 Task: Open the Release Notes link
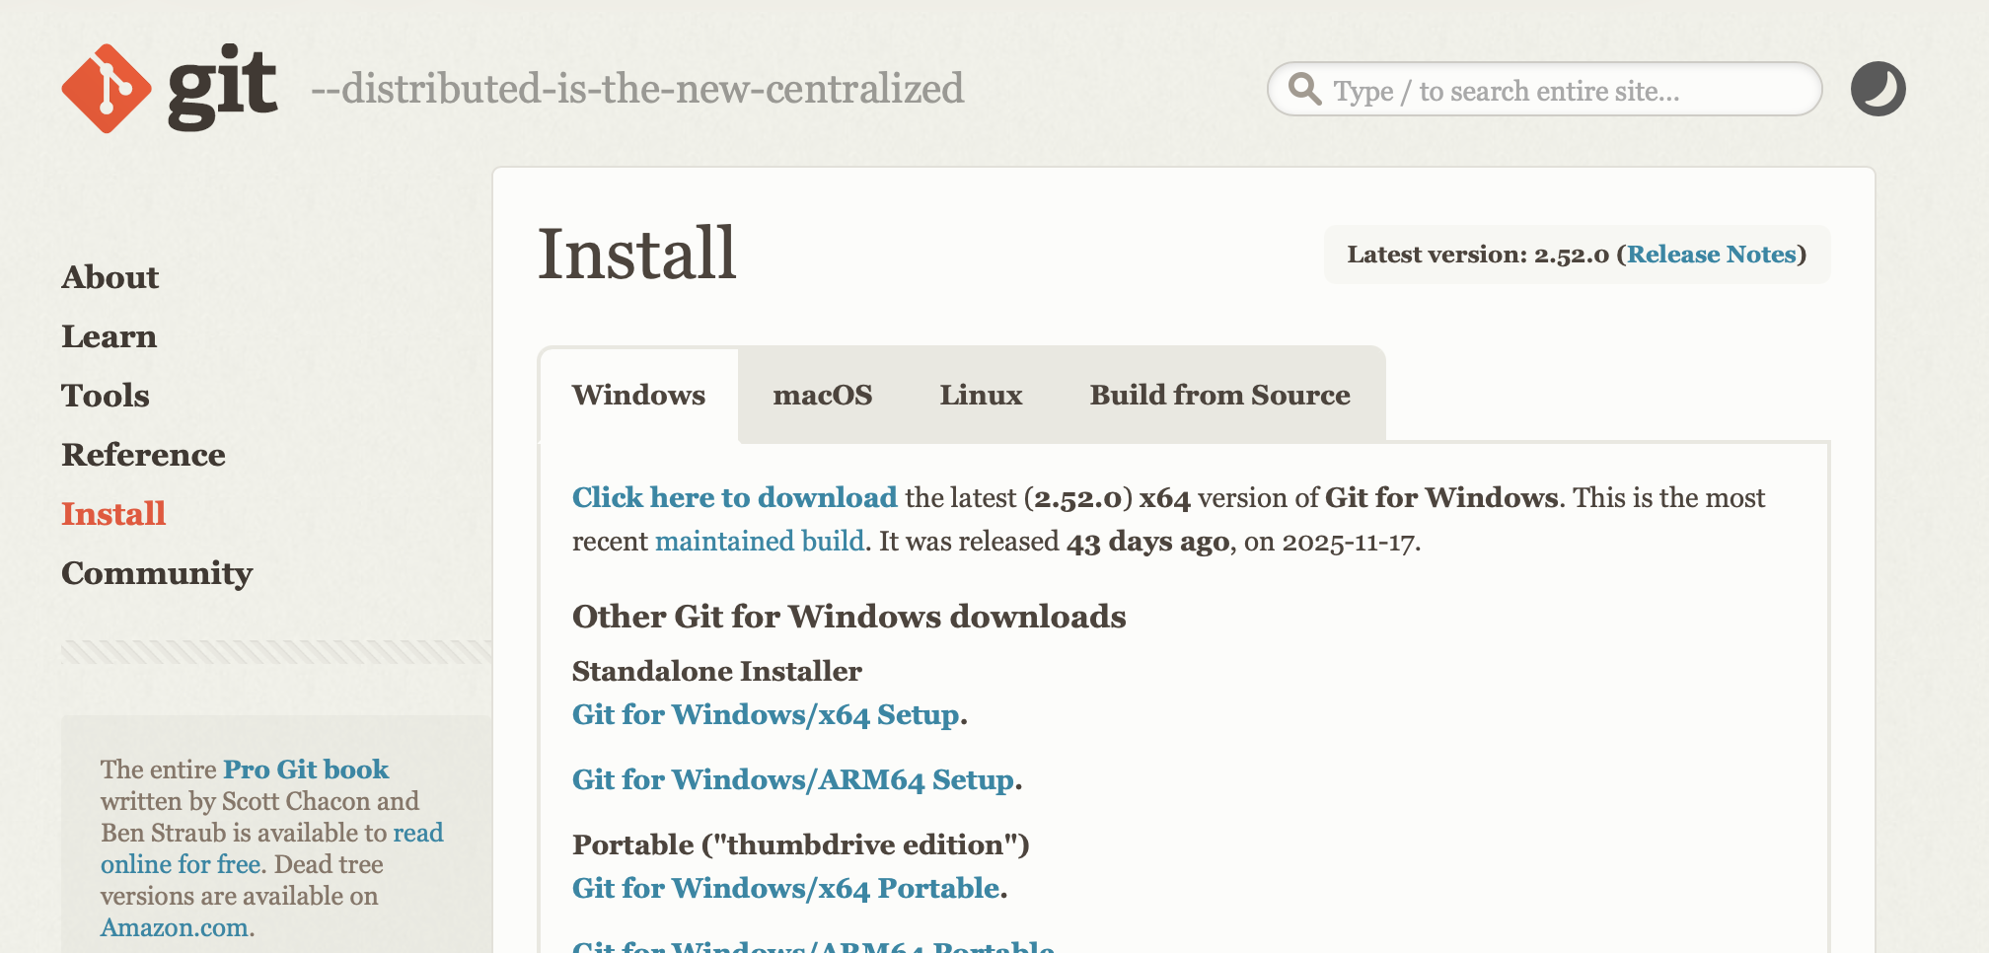[1711, 255]
